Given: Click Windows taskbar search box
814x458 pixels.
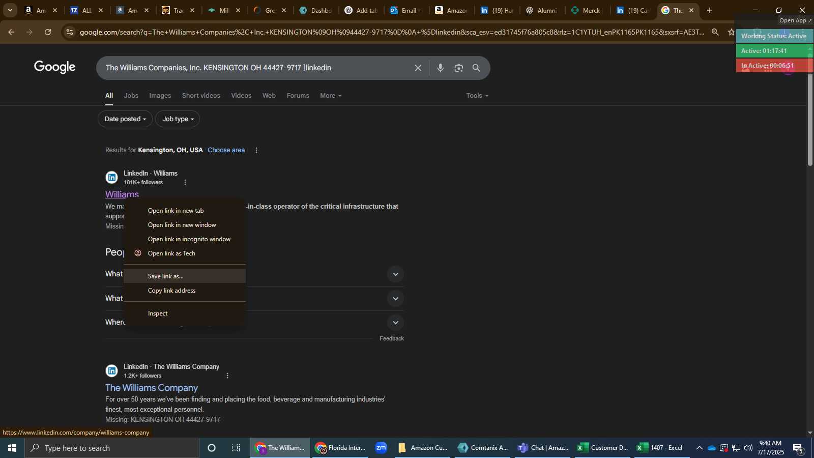Looking at the screenshot, I should coord(112,448).
